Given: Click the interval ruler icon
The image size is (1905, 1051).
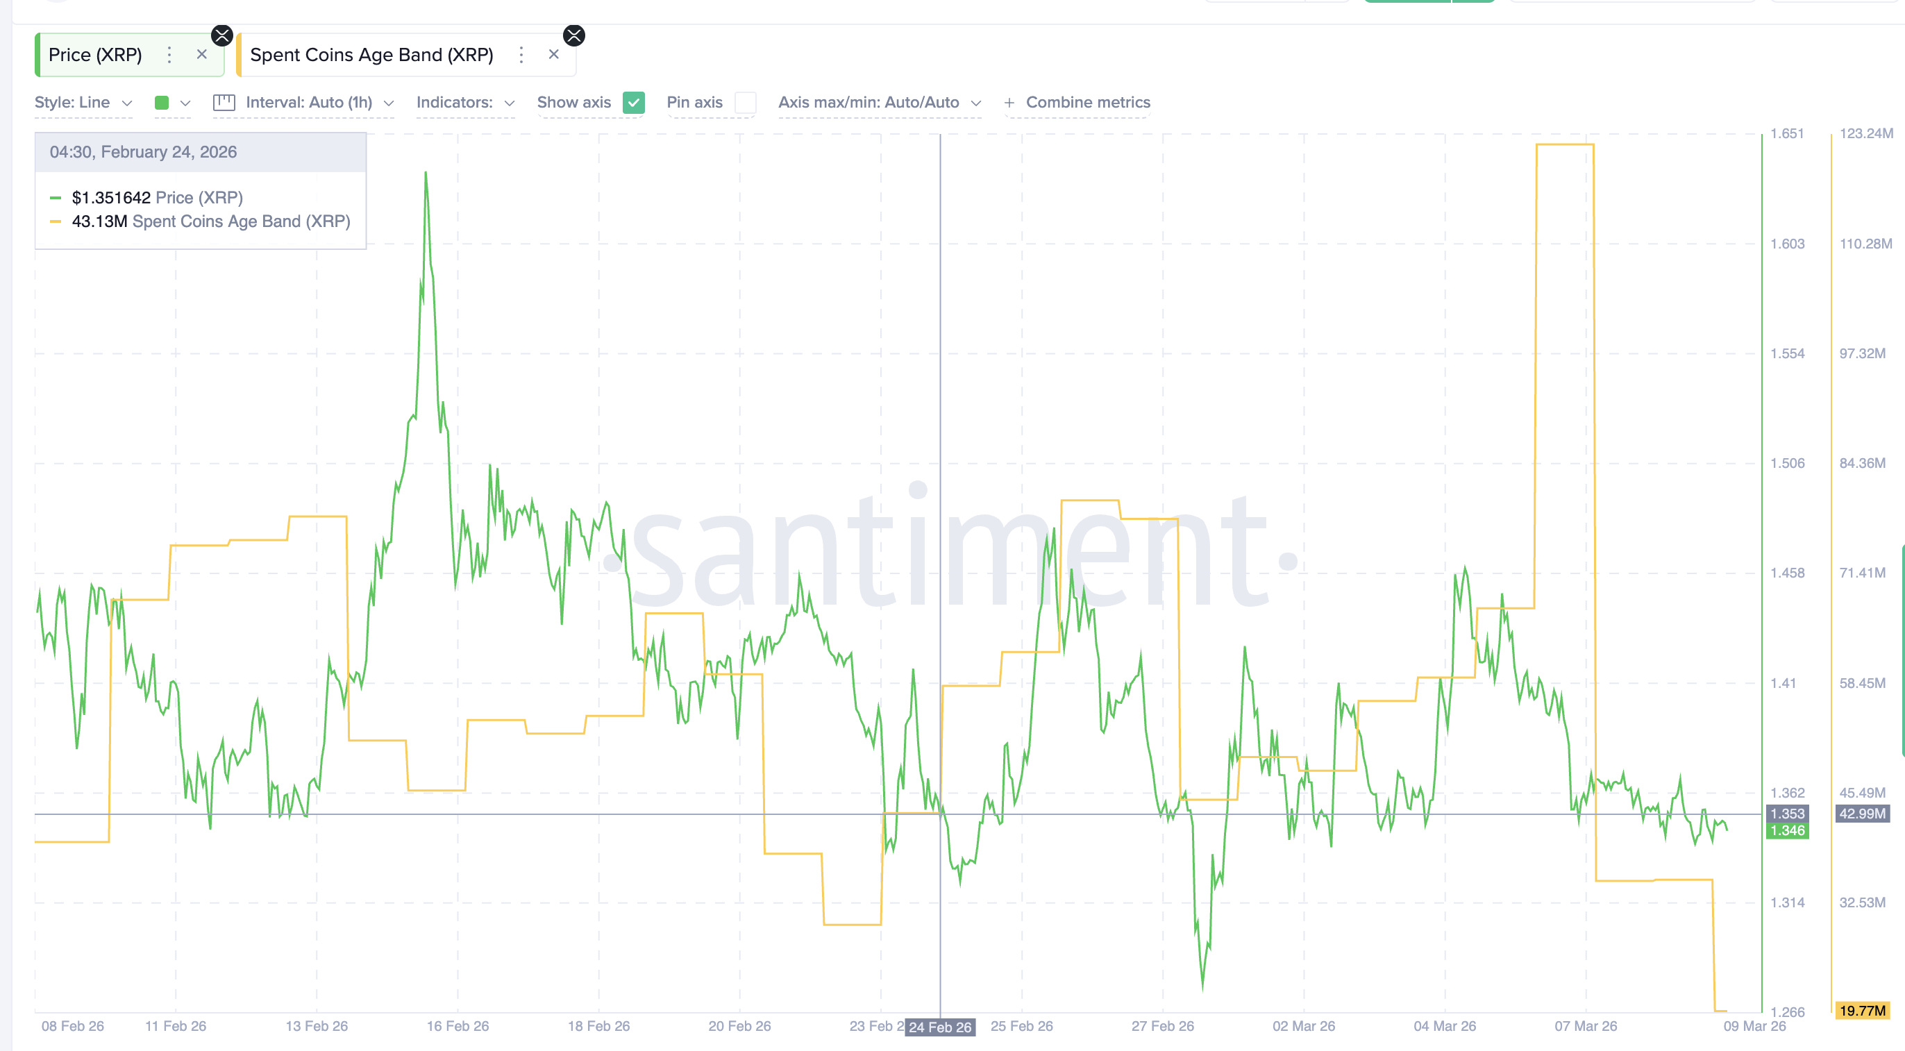Looking at the screenshot, I should 224,103.
